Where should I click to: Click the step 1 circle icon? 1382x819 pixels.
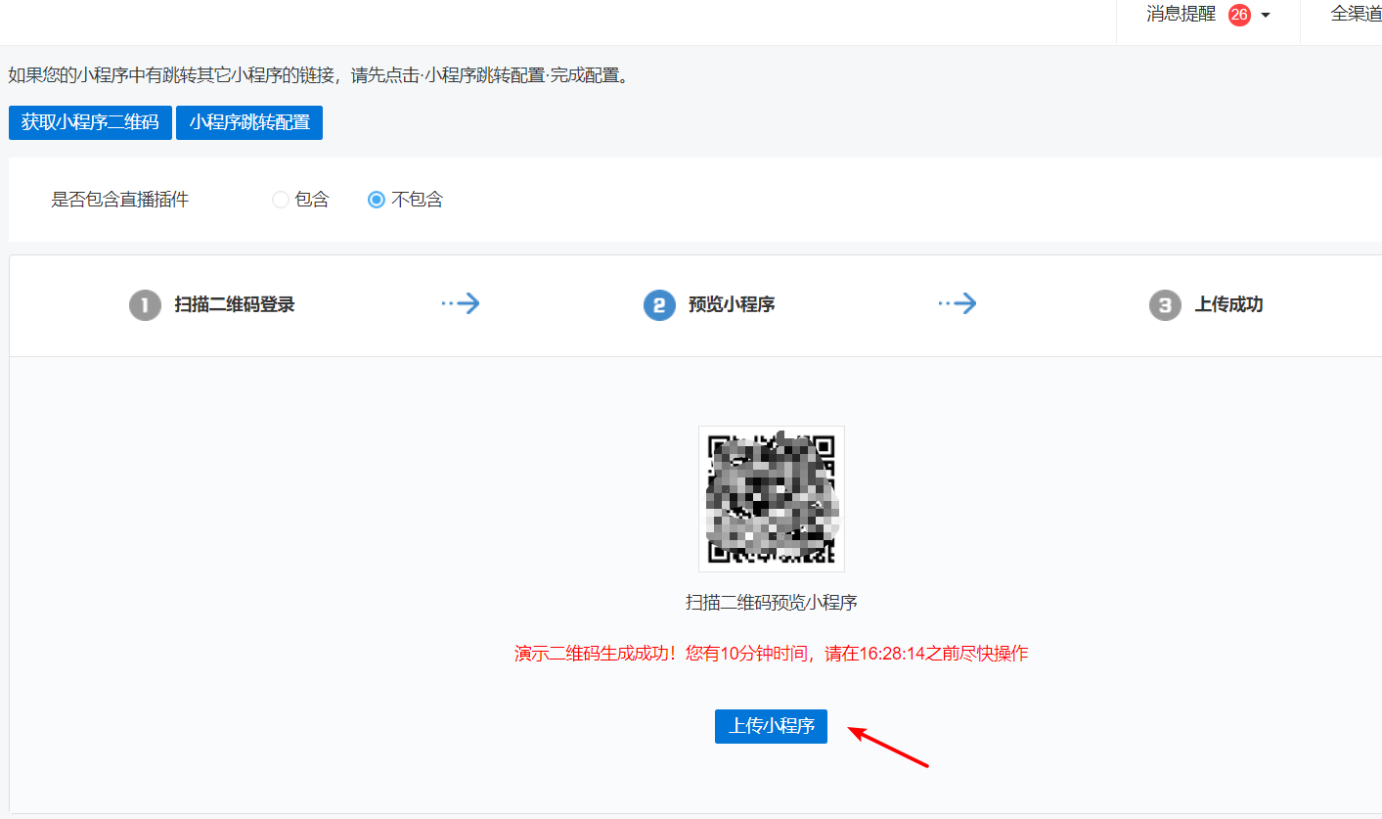tap(145, 305)
